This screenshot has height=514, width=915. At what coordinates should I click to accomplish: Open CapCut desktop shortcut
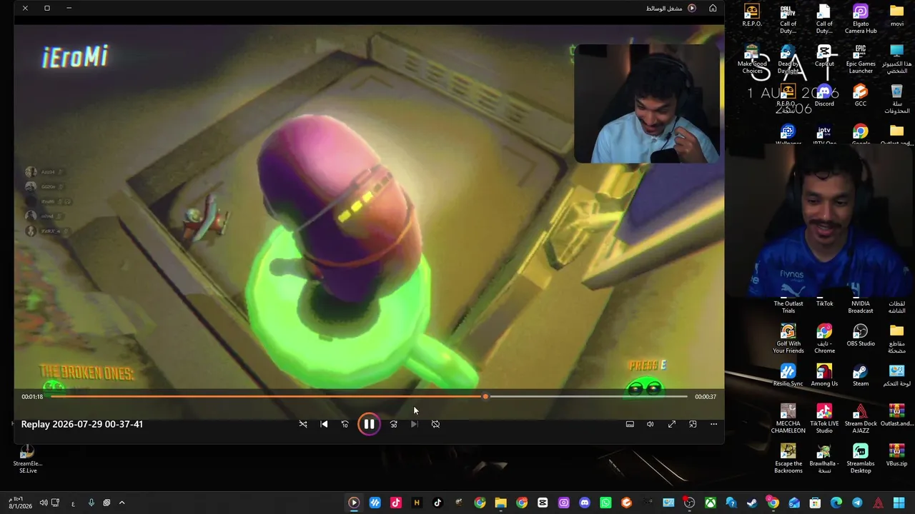[824, 56]
